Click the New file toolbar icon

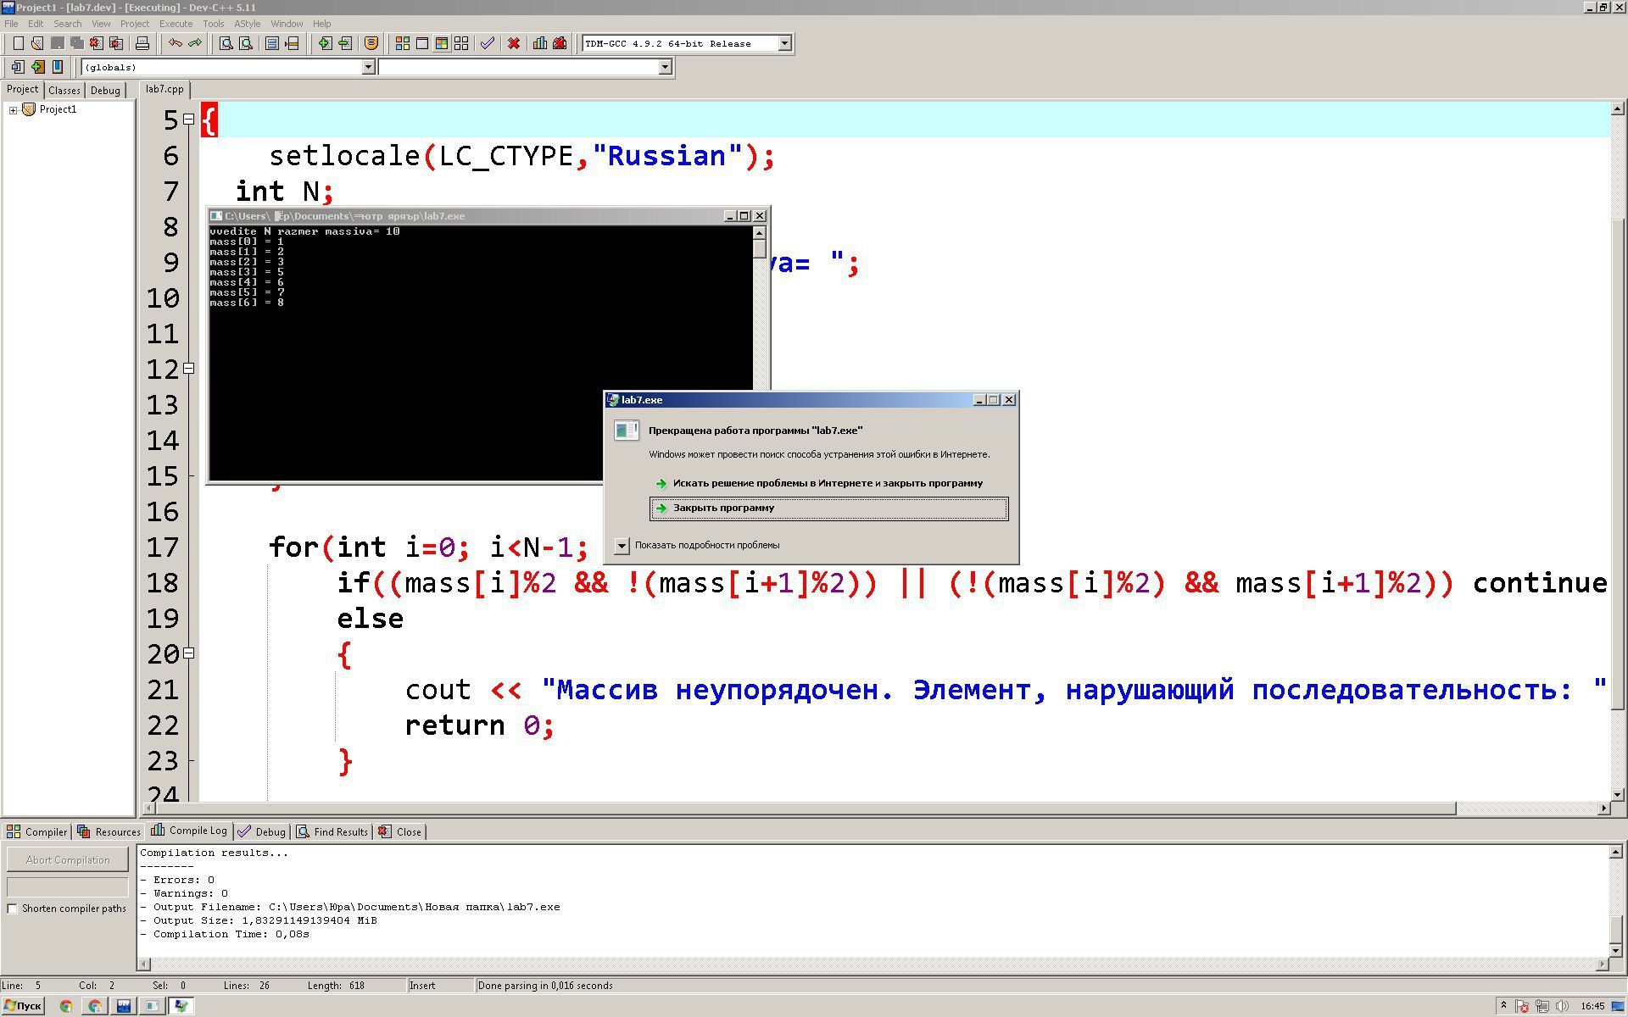pos(18,43)
